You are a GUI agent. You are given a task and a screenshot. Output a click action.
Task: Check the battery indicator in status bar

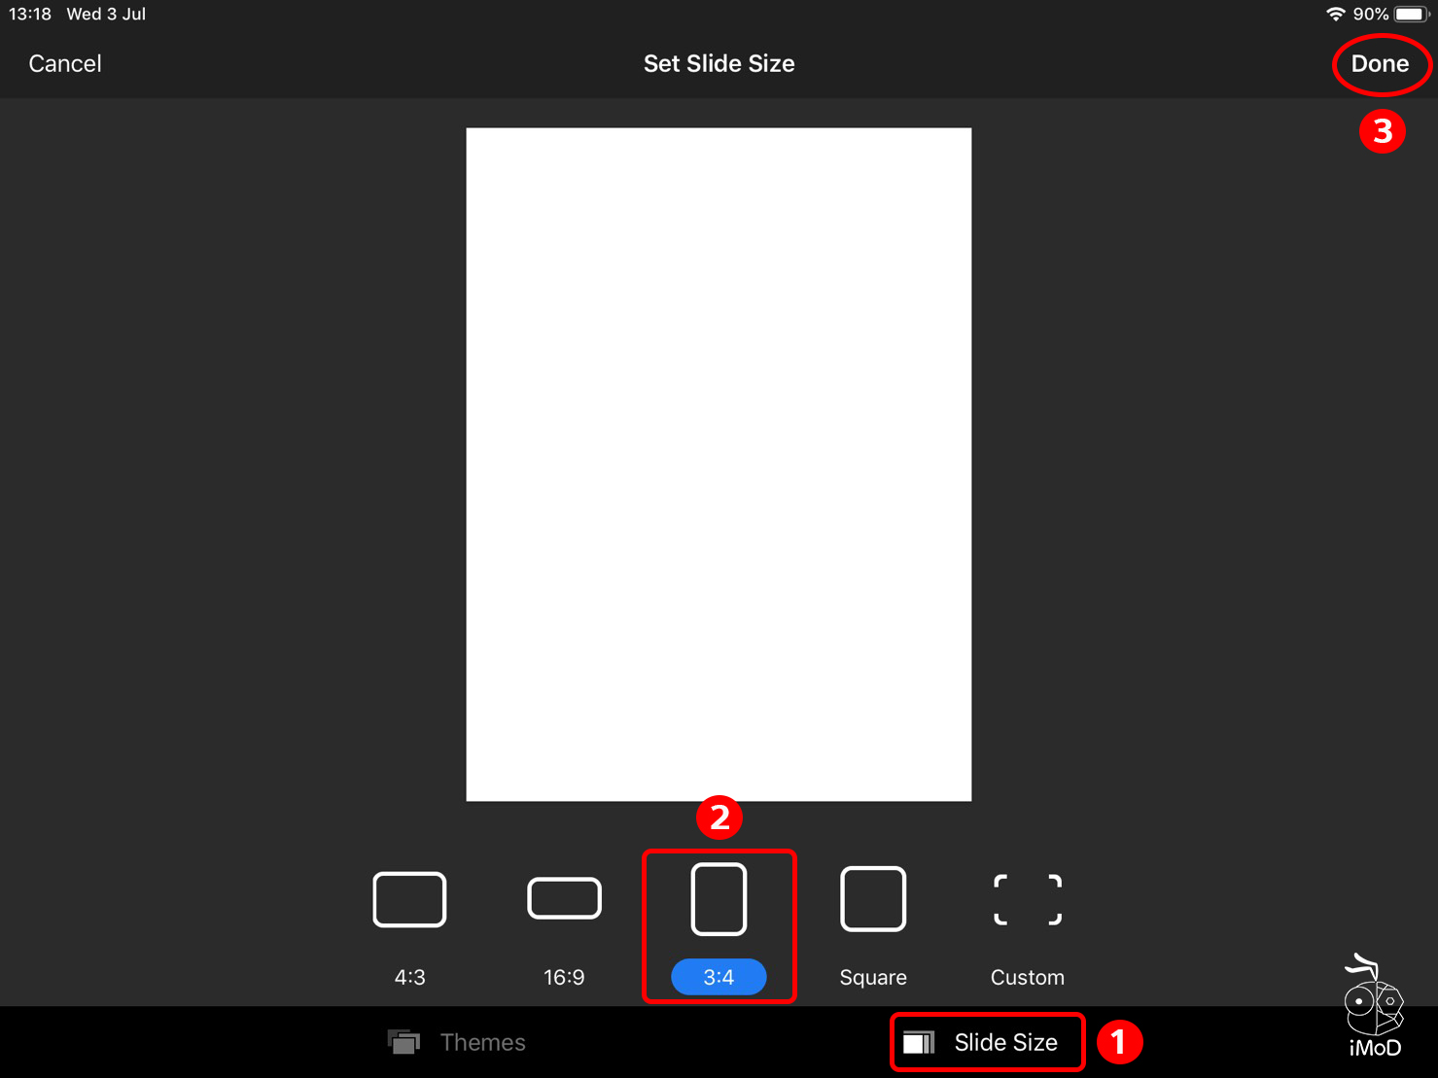tap(1411, 15)
